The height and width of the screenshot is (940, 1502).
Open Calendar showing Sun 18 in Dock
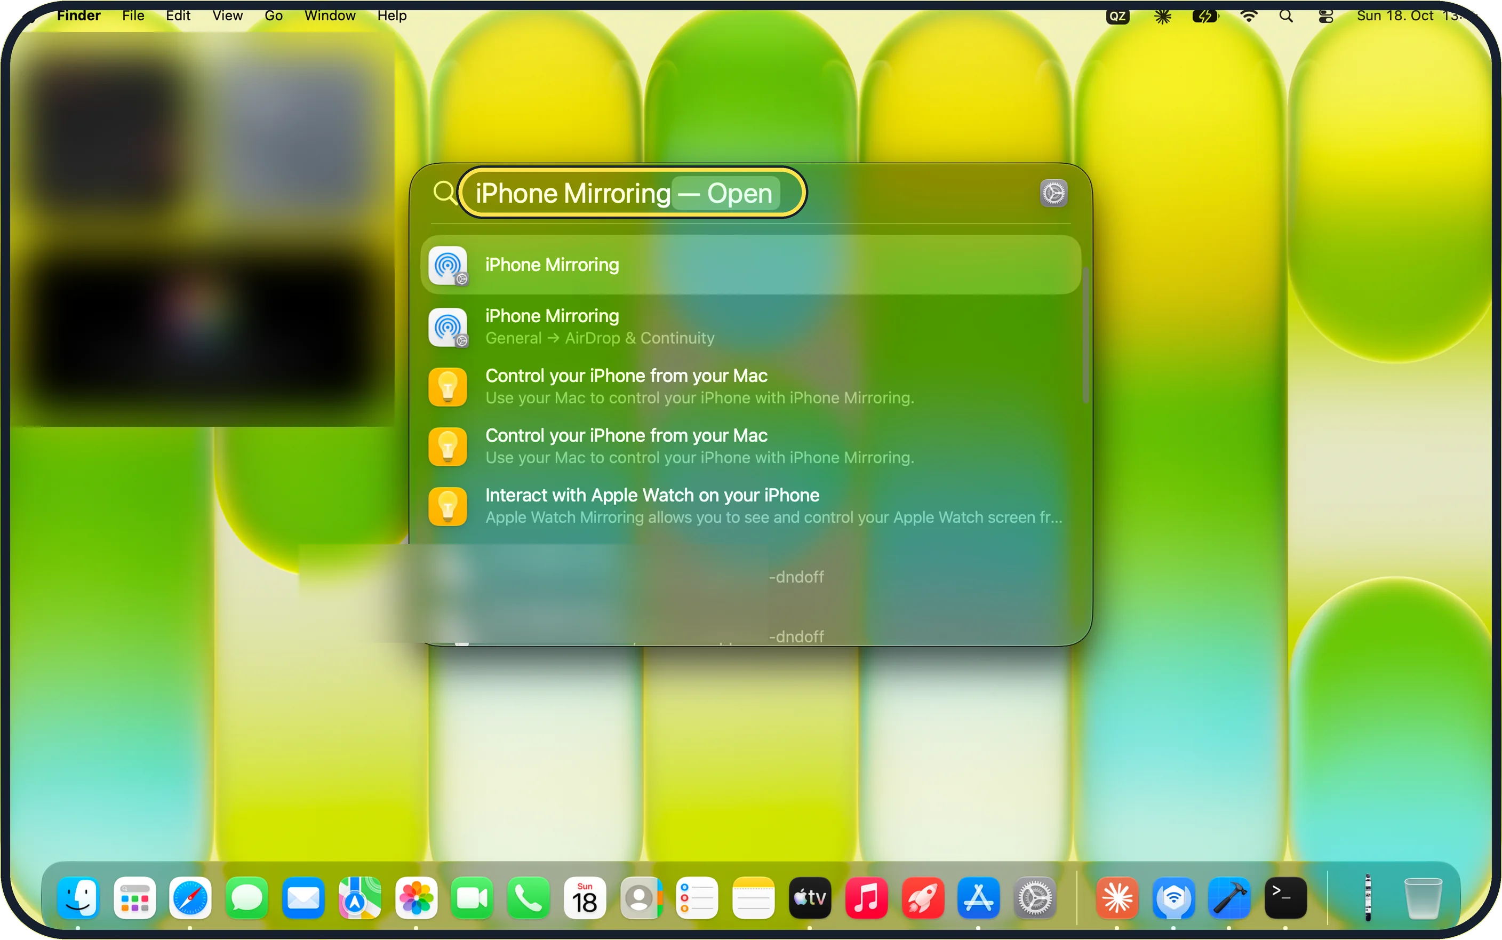click(584, 898)
